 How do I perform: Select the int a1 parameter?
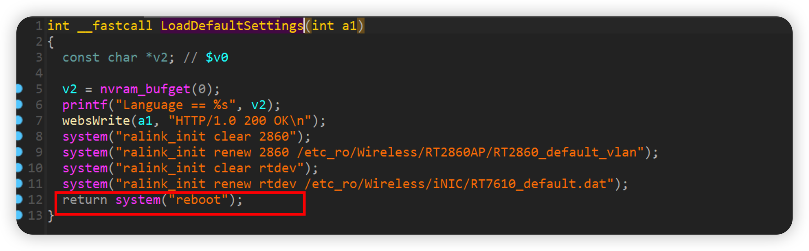(x=335, y=26)
